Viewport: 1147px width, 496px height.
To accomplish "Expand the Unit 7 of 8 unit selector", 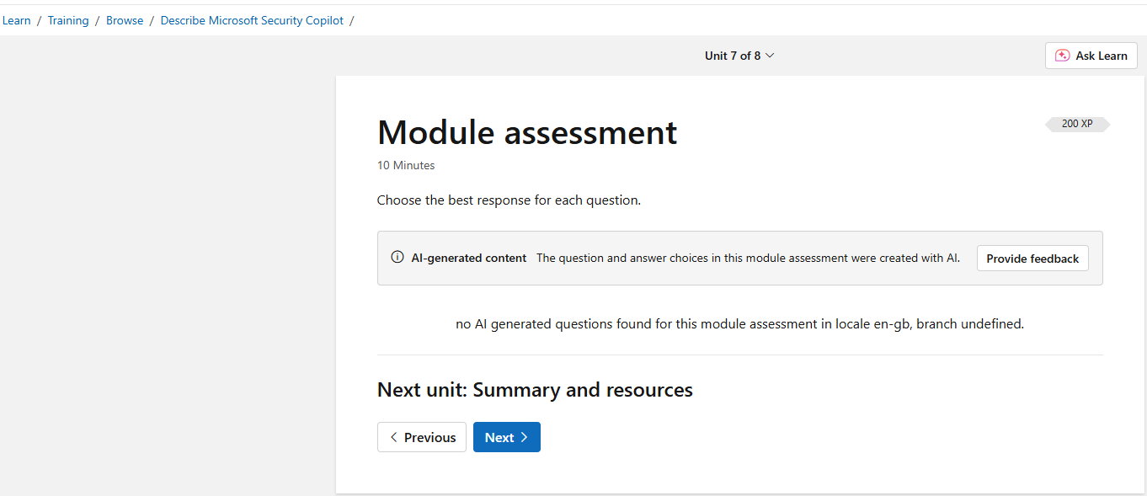I will [739, 56].
